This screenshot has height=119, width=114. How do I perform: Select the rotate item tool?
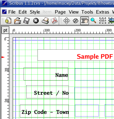(76, 21)
